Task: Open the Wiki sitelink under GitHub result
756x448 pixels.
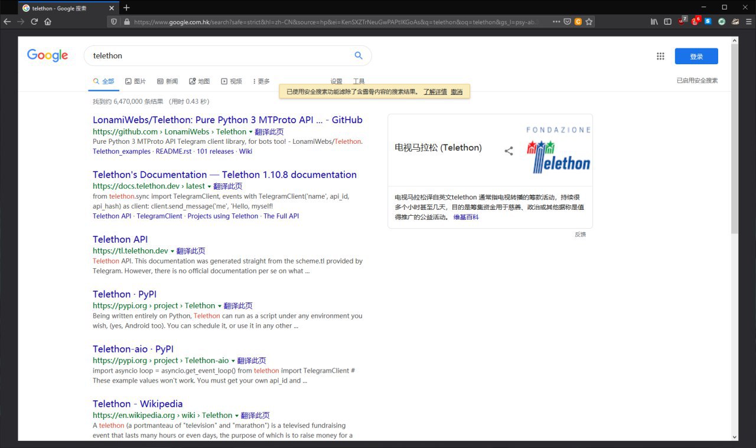Action: 245,151
